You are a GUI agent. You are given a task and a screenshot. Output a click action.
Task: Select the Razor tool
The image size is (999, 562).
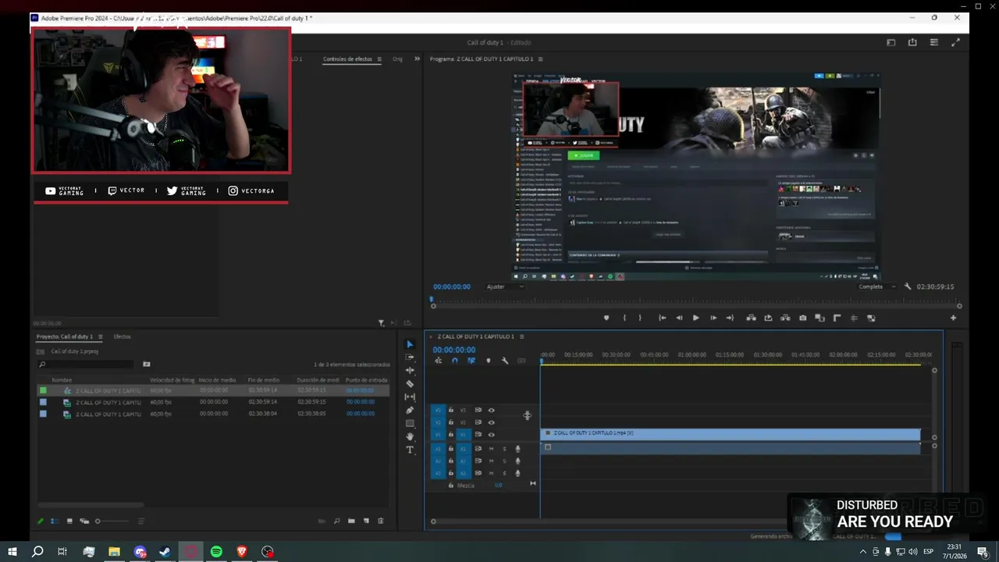coord(410,384)
